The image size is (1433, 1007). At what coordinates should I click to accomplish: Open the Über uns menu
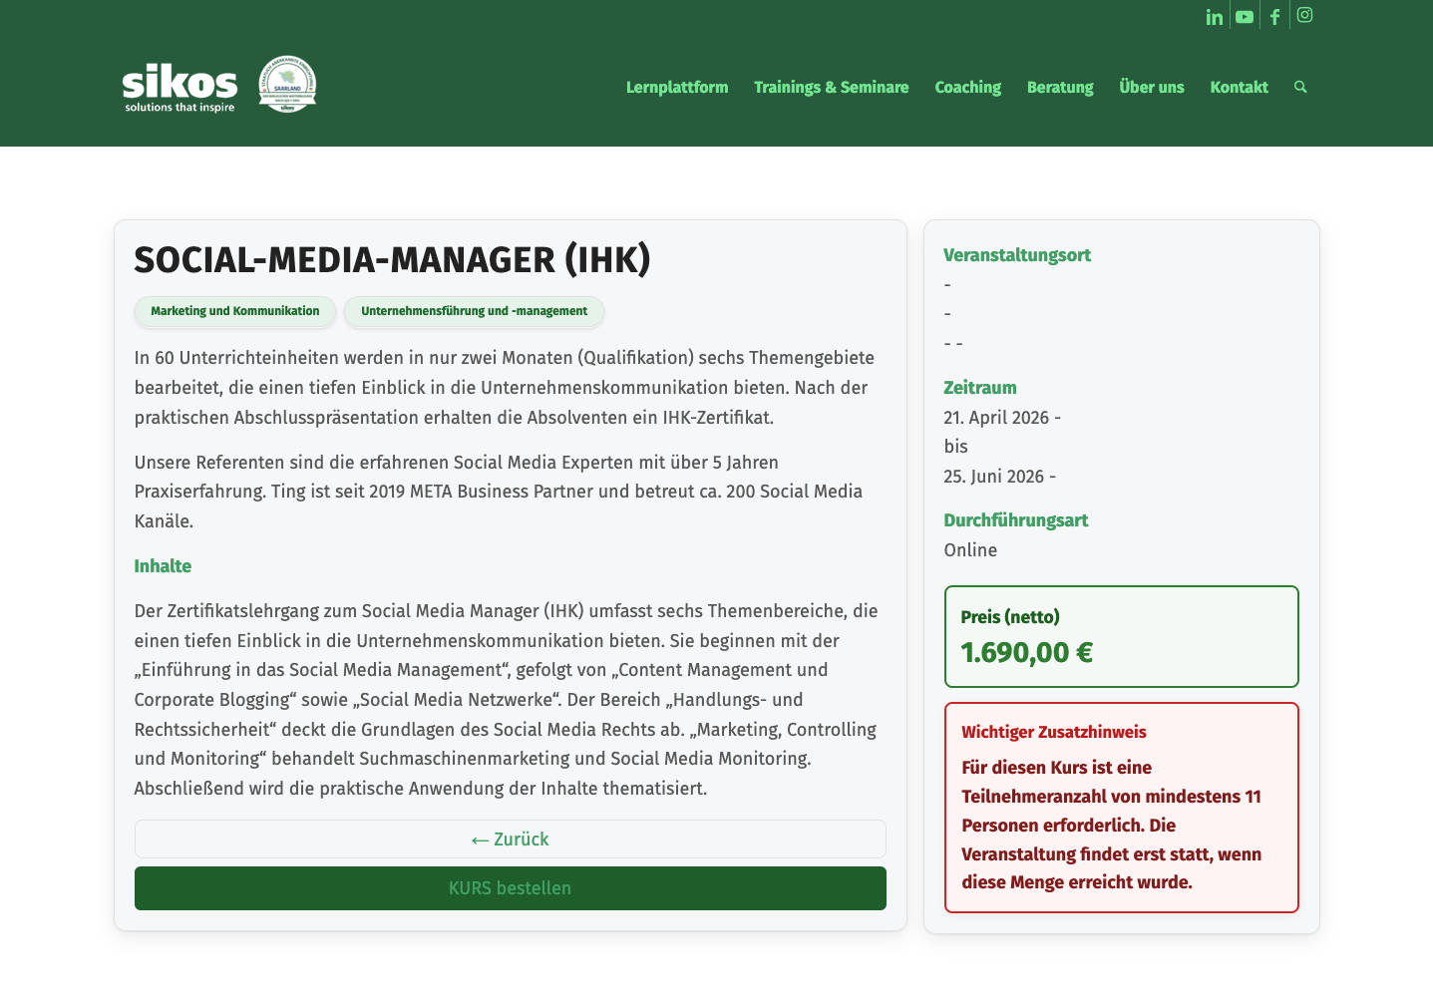pyautogui.click(x=1151, y=87)
